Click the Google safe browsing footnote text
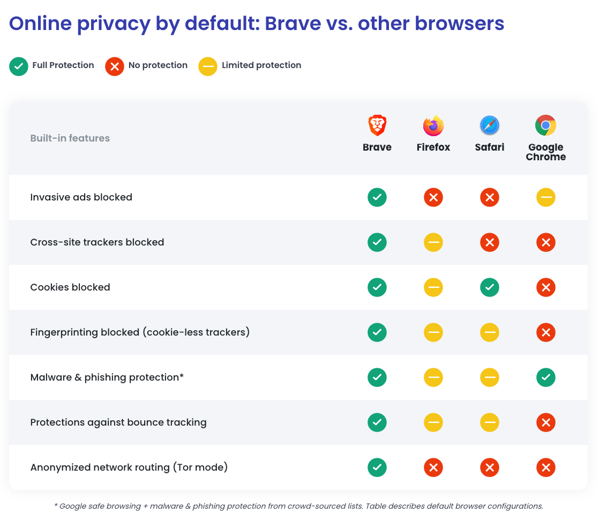The width and height of the screenshot is (599, 513). (x=298, y=505)
